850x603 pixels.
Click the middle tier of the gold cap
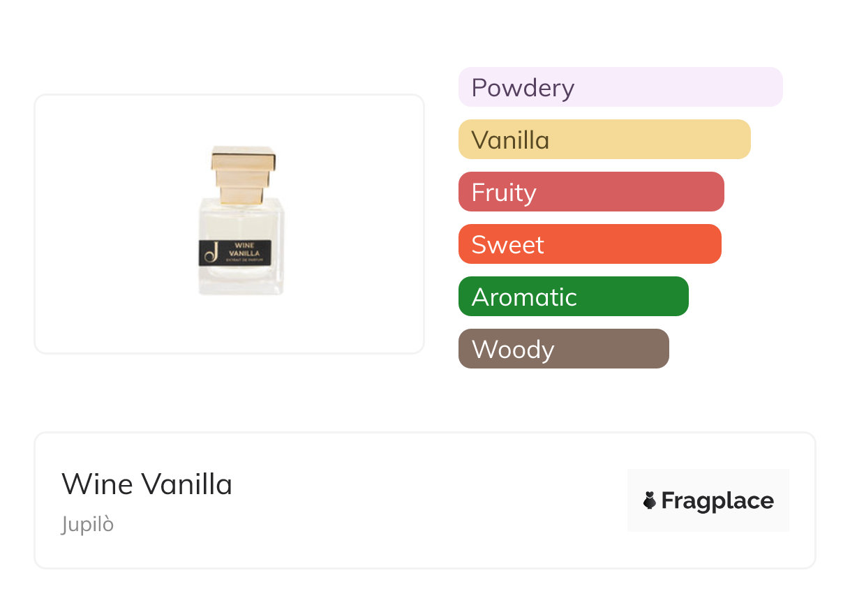coord(241,179)
